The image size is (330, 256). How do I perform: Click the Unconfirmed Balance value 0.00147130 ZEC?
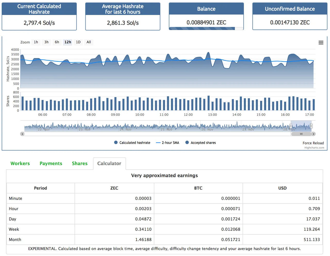[290, 22]
